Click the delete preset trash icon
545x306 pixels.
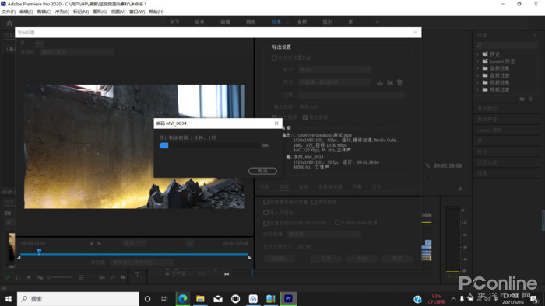399,82
